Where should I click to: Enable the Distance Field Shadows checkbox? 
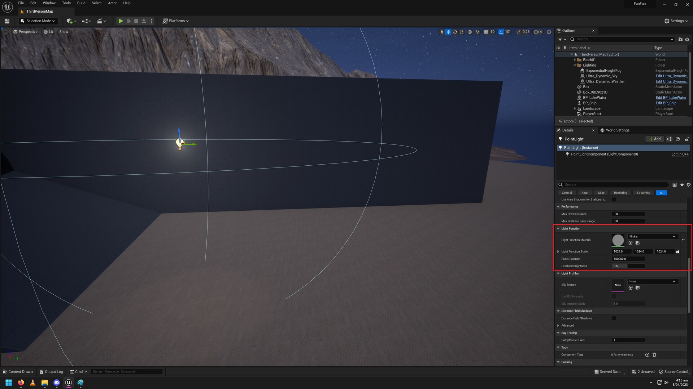tap(613, 318)
